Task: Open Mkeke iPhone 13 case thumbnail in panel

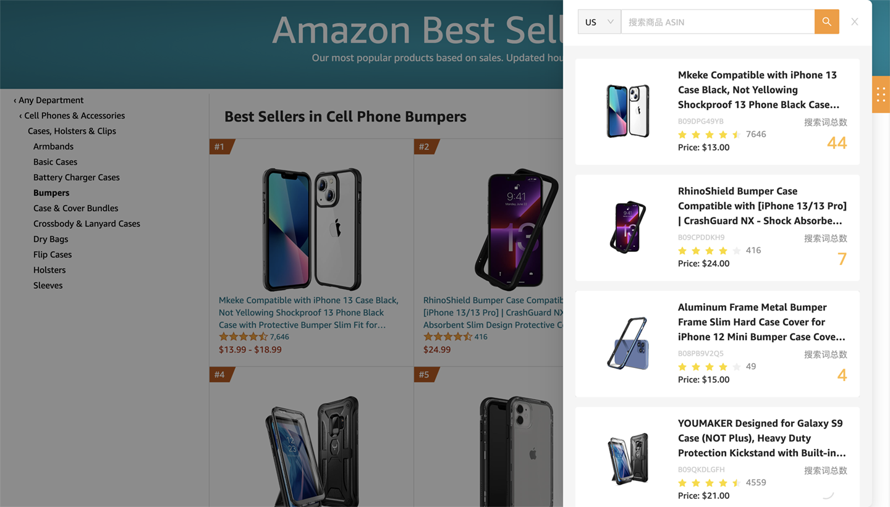Action: point(627,111)
